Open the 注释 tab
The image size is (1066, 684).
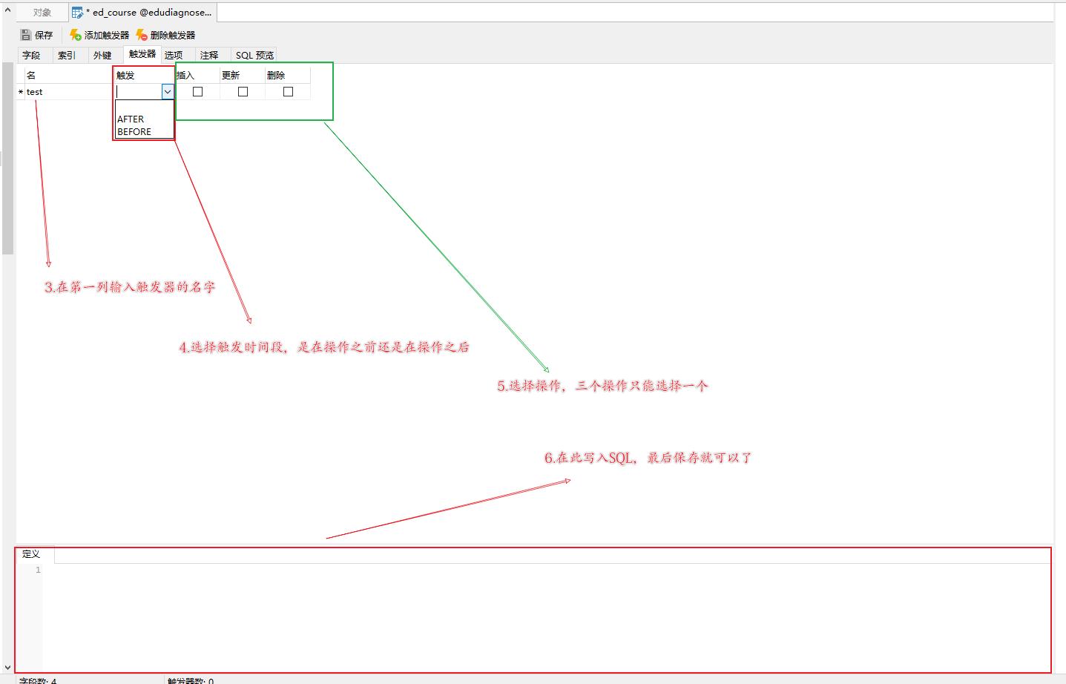tap(209, 55)
